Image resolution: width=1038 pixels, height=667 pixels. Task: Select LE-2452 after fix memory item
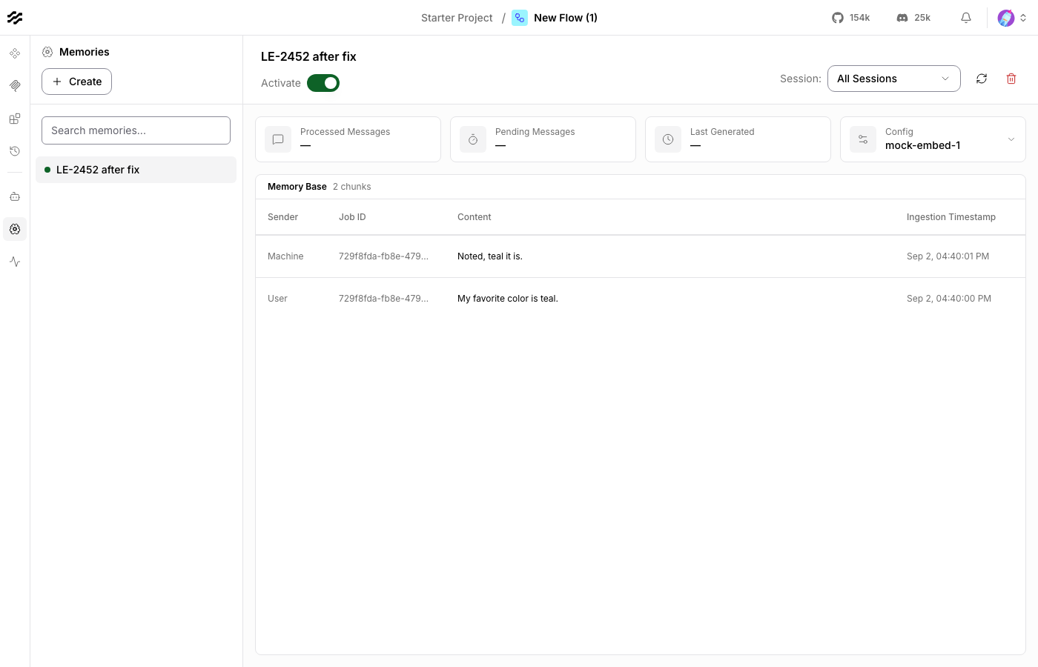(136, 170)
